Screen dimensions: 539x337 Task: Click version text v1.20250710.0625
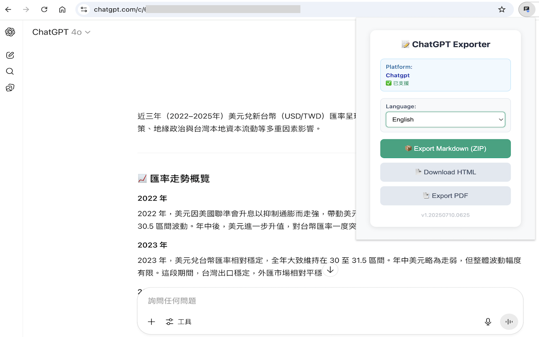coord(446,215)
